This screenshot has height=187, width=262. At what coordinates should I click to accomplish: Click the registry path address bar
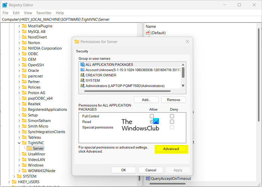coord(131,19)
